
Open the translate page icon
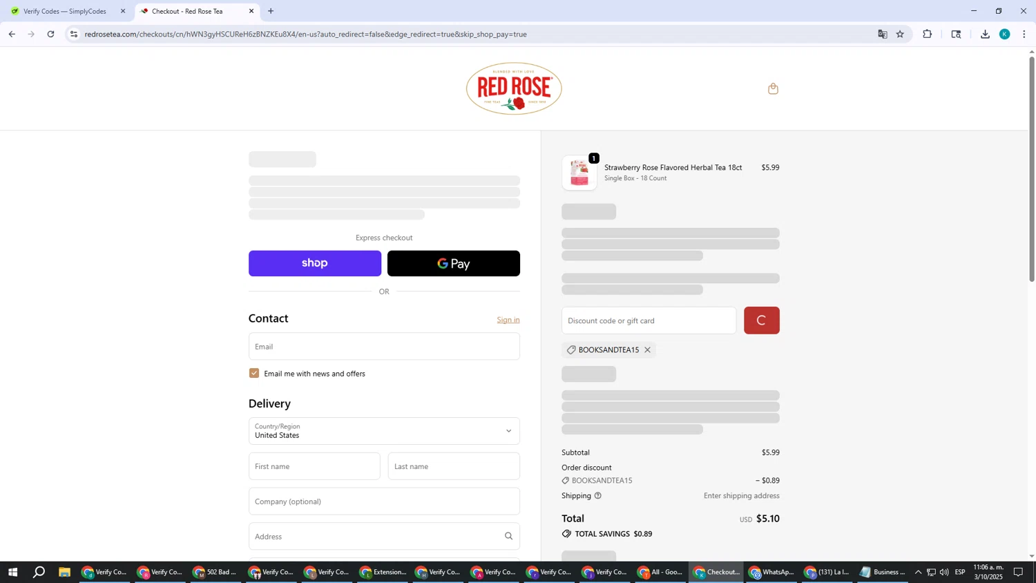(x=882, y=34)
